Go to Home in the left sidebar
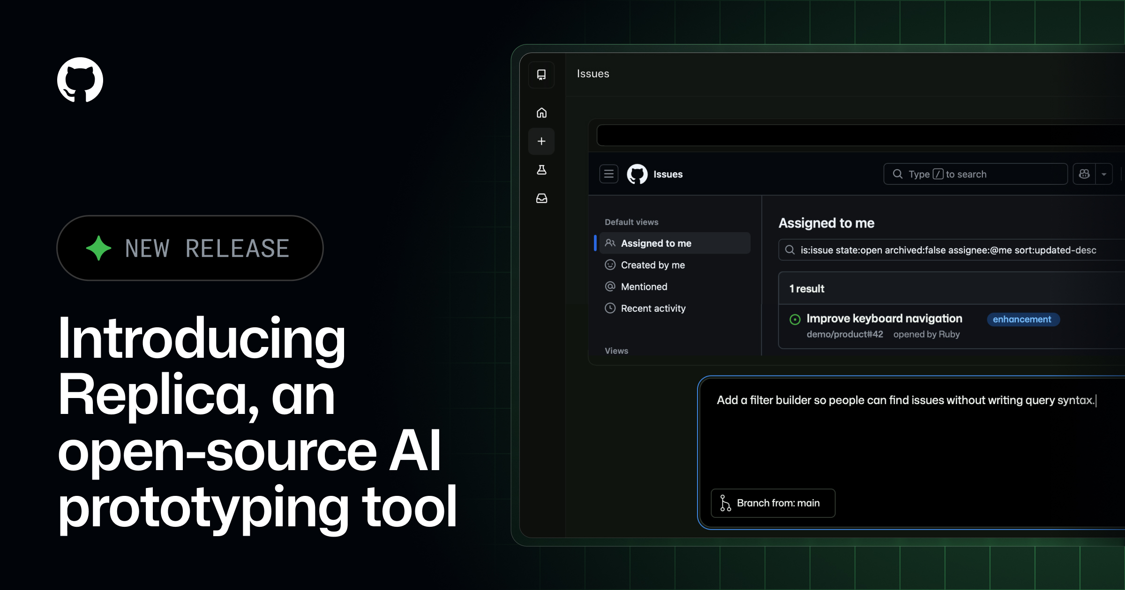 pyautogui.click(x=541, y=113)
